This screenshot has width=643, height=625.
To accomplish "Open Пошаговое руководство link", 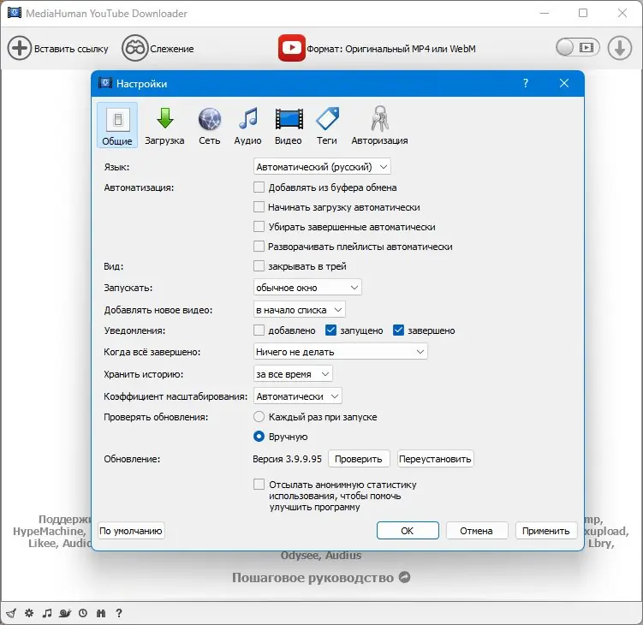I will point(313,577).
